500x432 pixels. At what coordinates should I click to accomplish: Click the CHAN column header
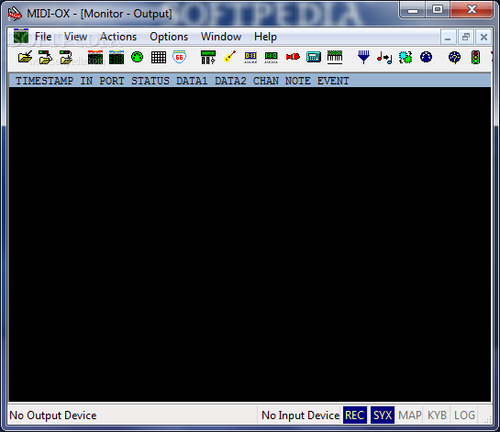point(266,81)
